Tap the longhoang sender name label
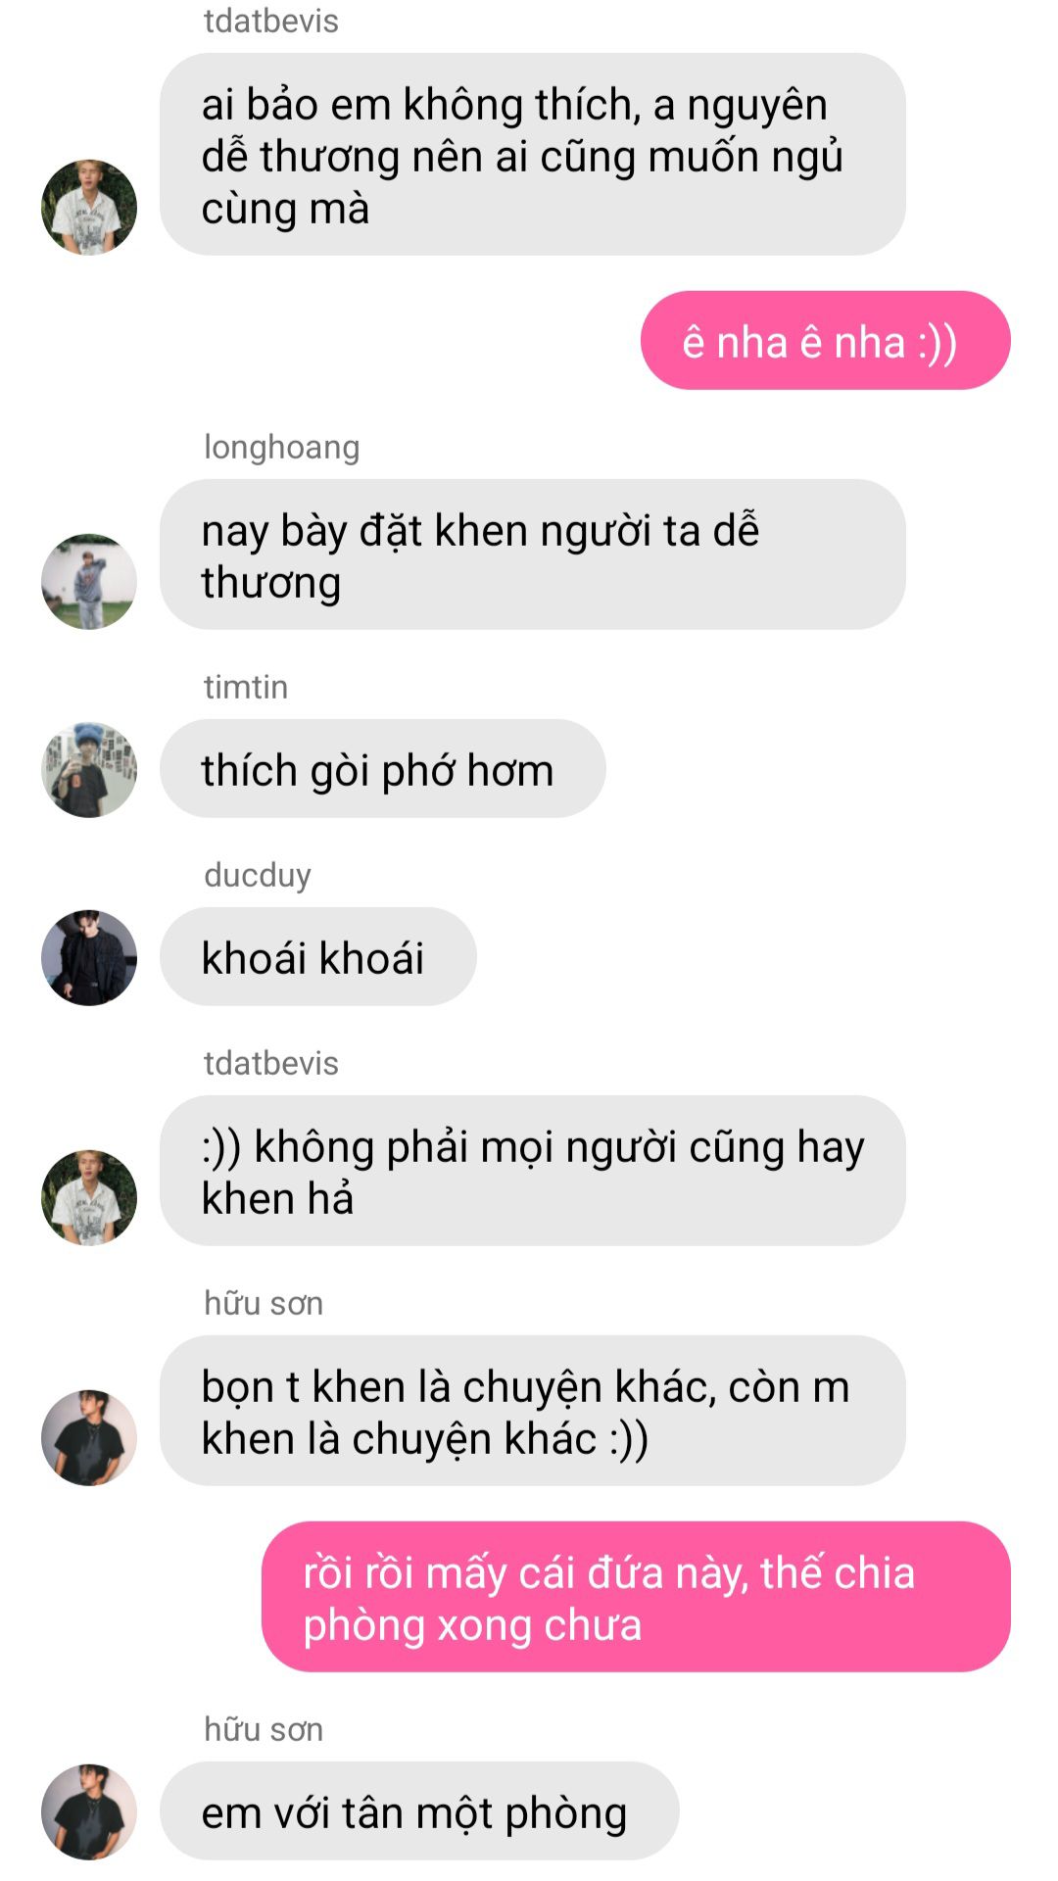The height and width of the screenshot is (1881, 1058). [282, 447]
